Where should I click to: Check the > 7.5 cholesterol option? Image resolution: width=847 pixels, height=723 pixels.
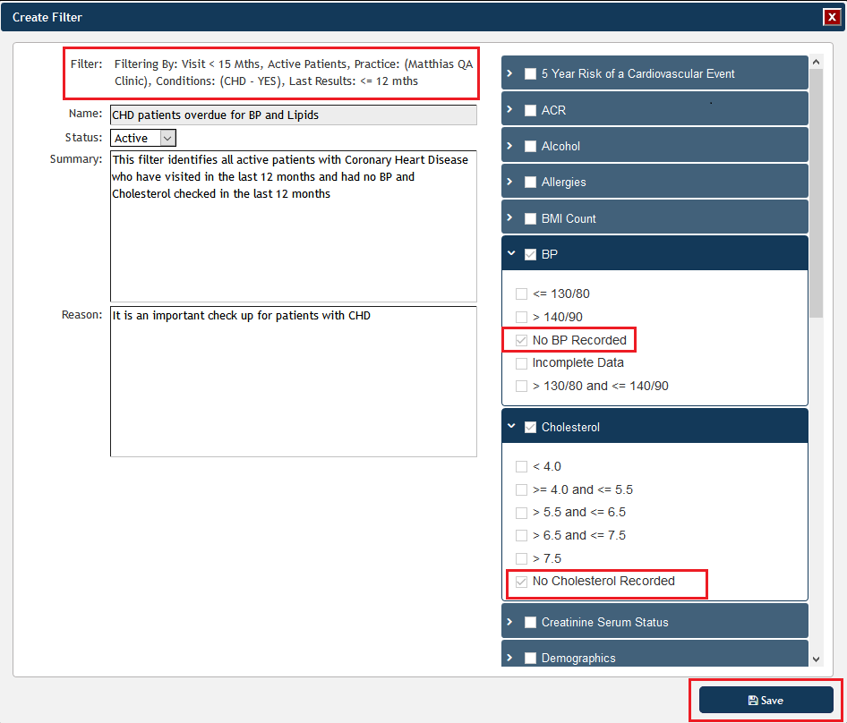521,558
